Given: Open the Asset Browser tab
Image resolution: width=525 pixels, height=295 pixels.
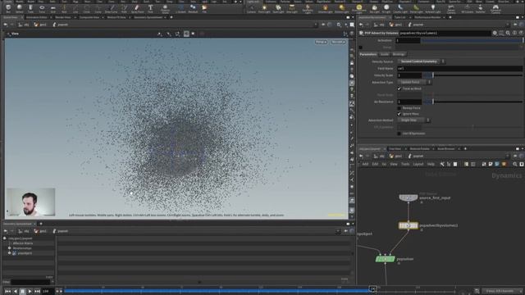Looking at the screenshot, I should [x=446, y=149].
